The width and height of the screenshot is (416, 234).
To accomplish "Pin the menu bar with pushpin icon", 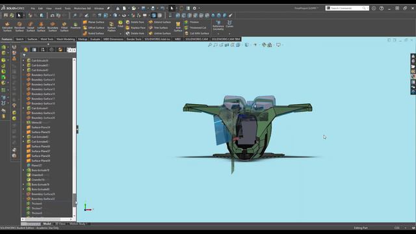I will tap(109, 8).
